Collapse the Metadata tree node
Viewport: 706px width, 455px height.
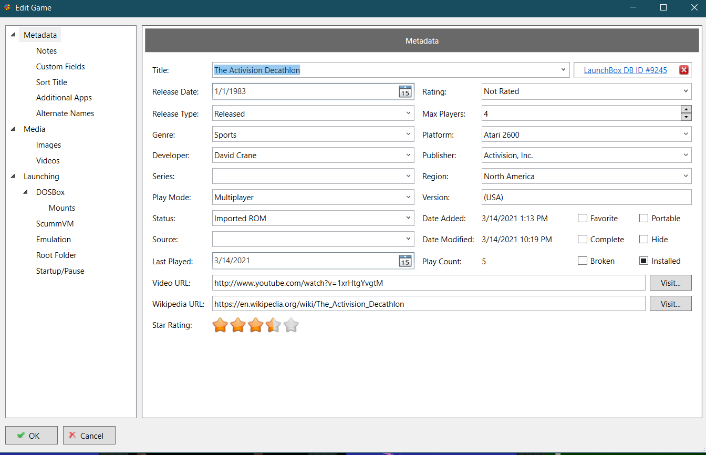coord(13,35)
